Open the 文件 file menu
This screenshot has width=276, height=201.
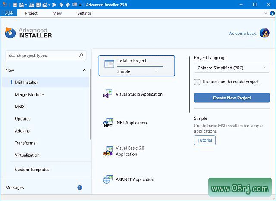[x=9, y=13]
